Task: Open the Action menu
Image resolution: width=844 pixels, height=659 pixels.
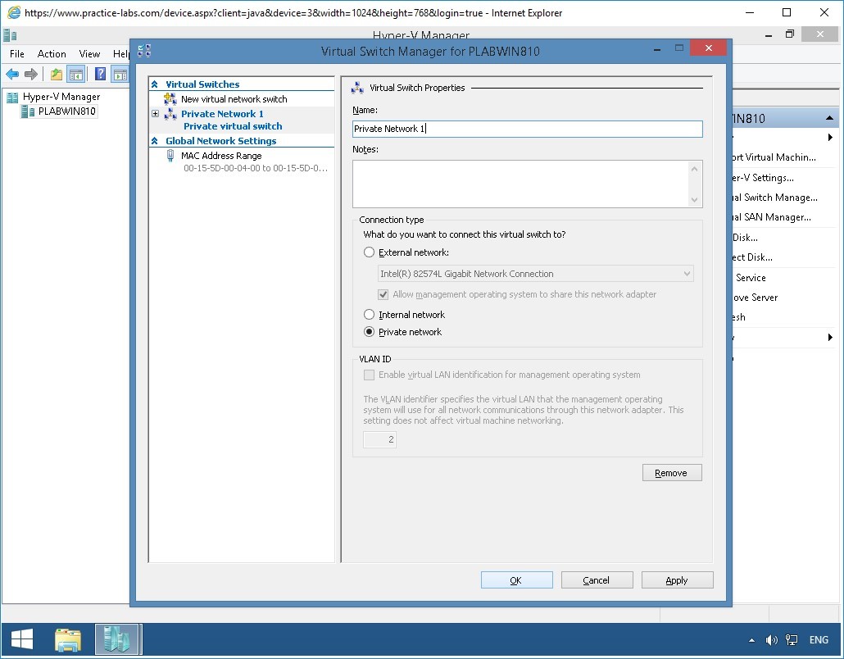Action: [51, 53]
